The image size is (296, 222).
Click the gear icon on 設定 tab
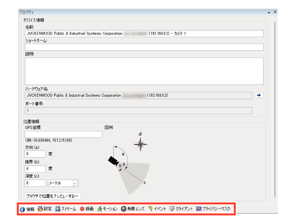click(x=41, y=208)
